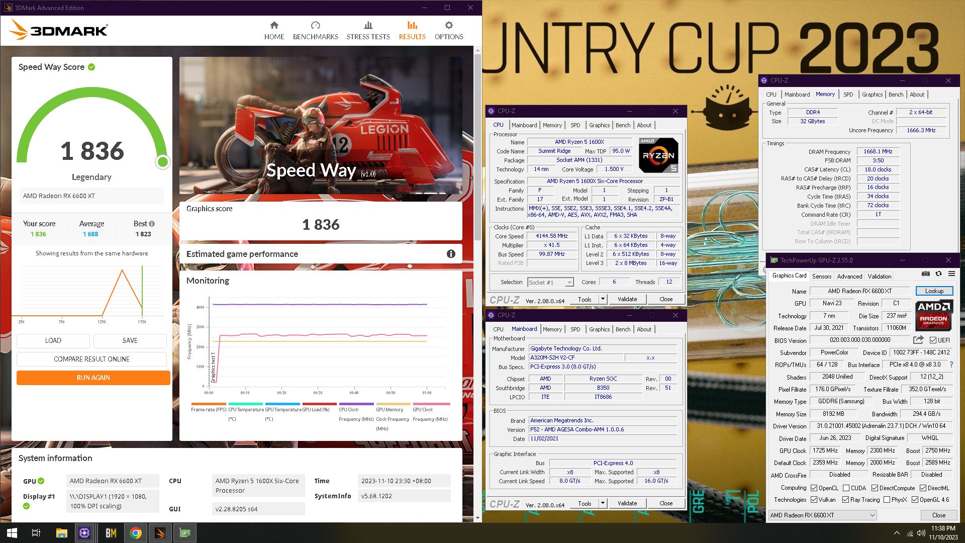This screenshot has width=965, height=543.
Task: Click the Close button in GPU-Z
Action: [x=938, y=515]
